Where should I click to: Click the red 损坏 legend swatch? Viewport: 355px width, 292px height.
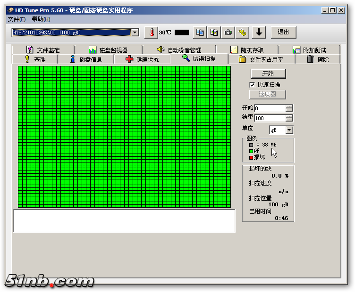[251, 158]
